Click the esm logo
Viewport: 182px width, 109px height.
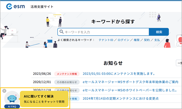[x=15, y=6]
